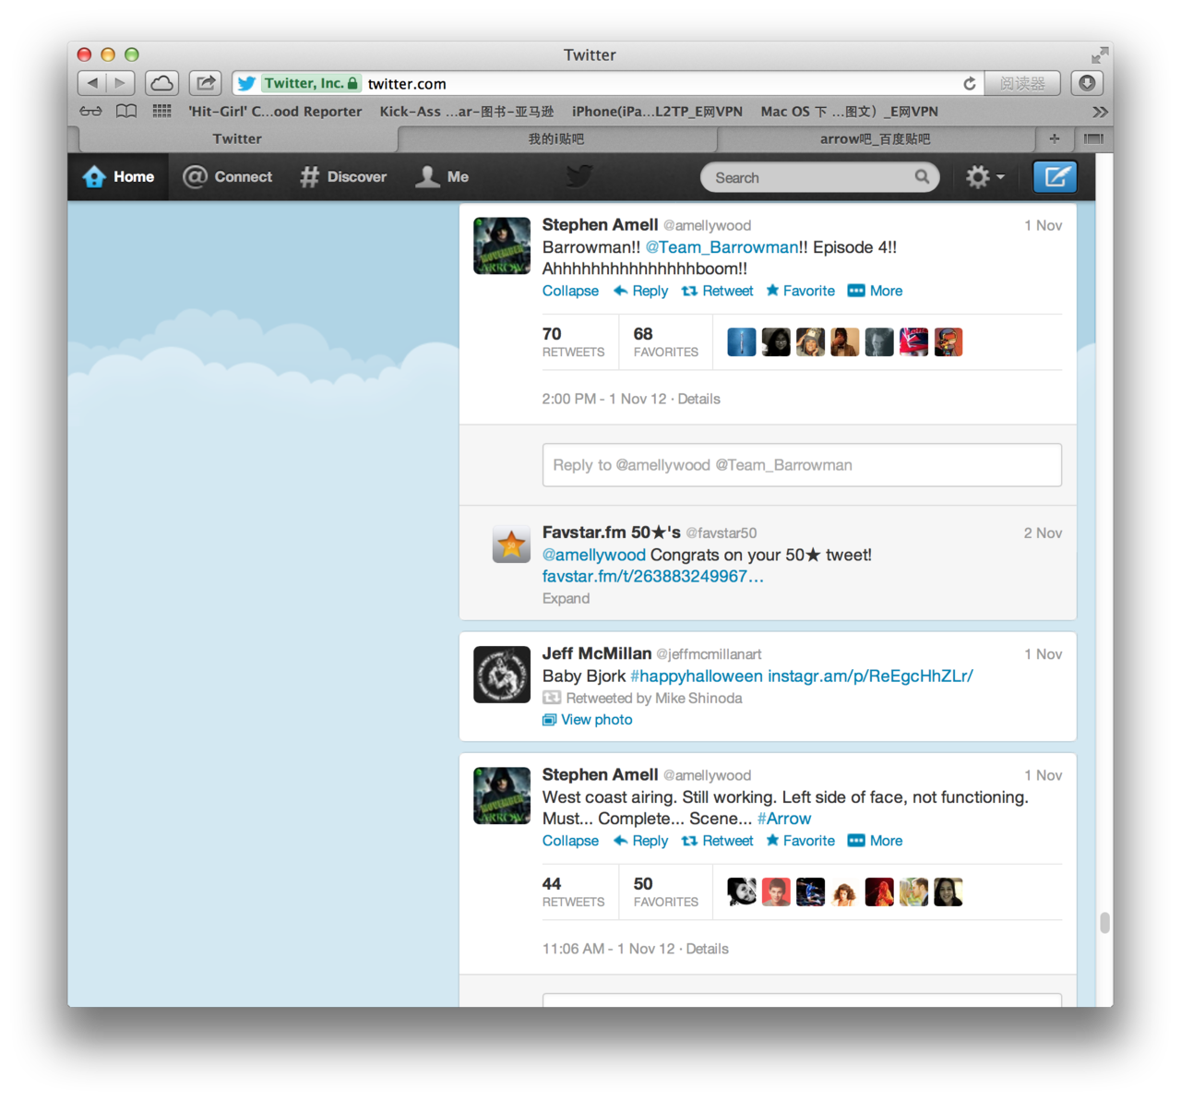Open the settings gear dropdown
Viewport: 1181px width, 1101px height.
click(984, 177)
